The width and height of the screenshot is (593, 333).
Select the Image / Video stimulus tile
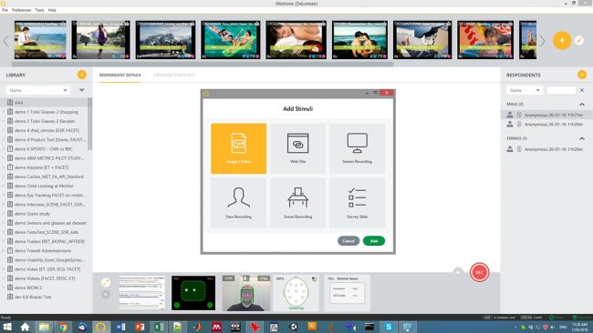coord(239,148)
